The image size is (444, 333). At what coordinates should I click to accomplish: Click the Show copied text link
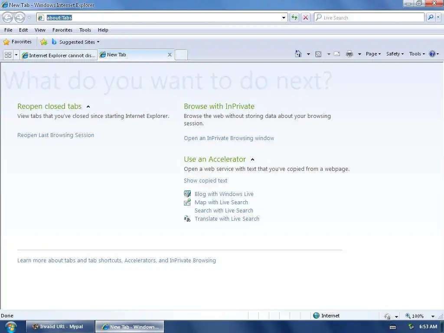(205, 181)
